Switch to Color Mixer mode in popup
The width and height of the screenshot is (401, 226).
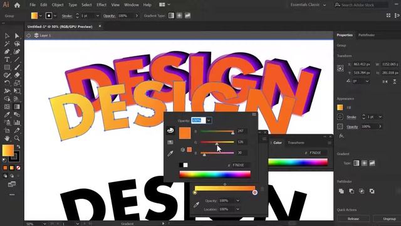[170, 131]
